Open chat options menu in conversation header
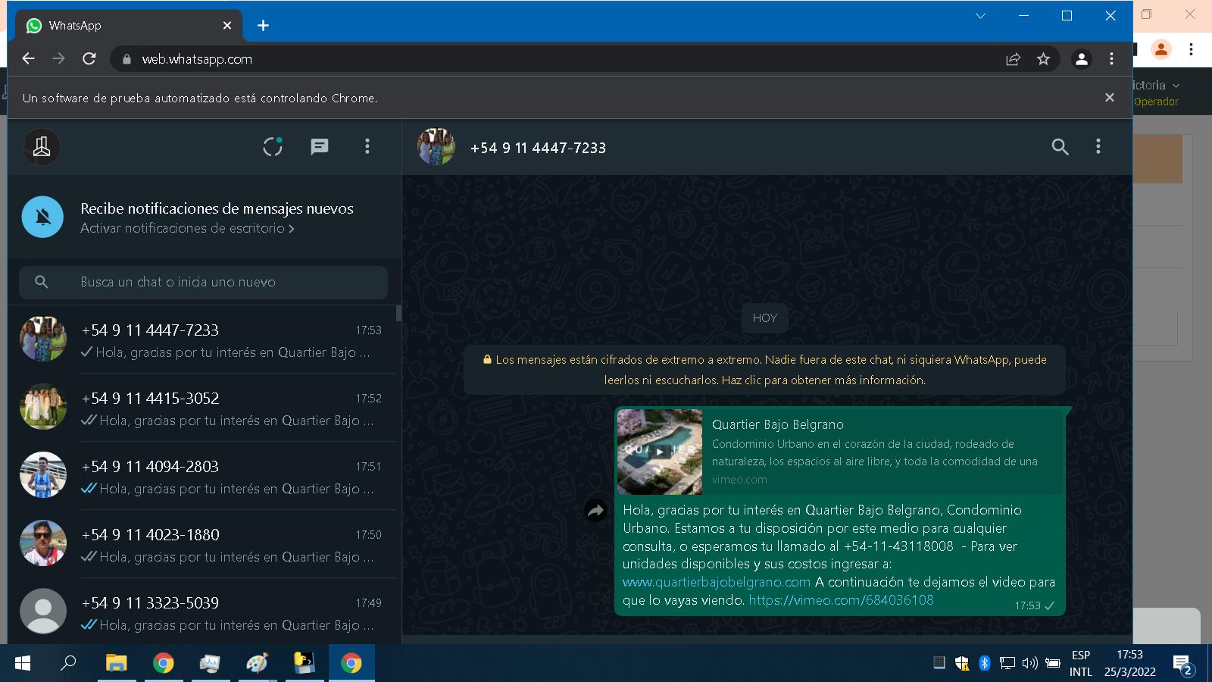The image size is (1212, 682). [x=1098, y=146]
